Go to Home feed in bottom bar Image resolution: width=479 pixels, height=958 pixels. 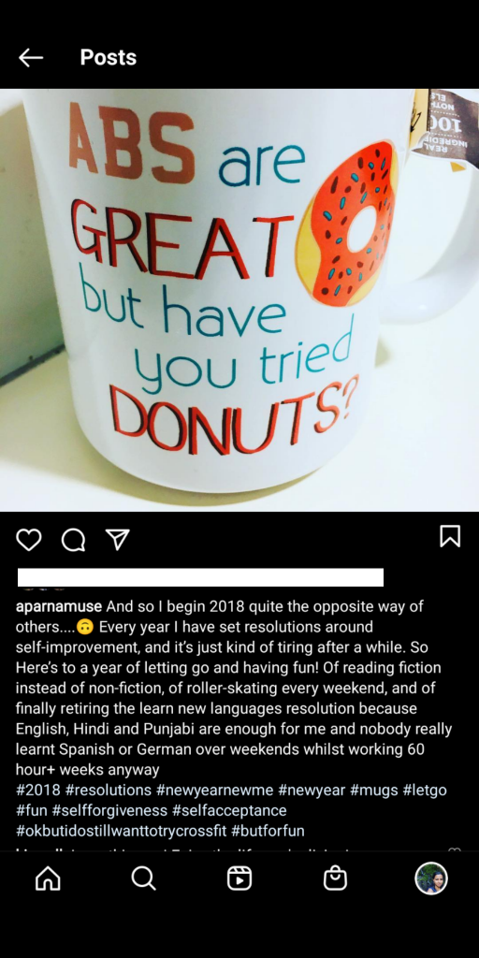(48, 878)
